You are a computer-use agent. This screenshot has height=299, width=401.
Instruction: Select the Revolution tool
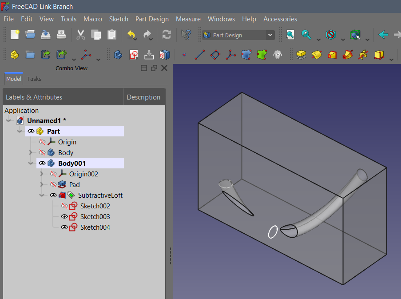point(316,55)
